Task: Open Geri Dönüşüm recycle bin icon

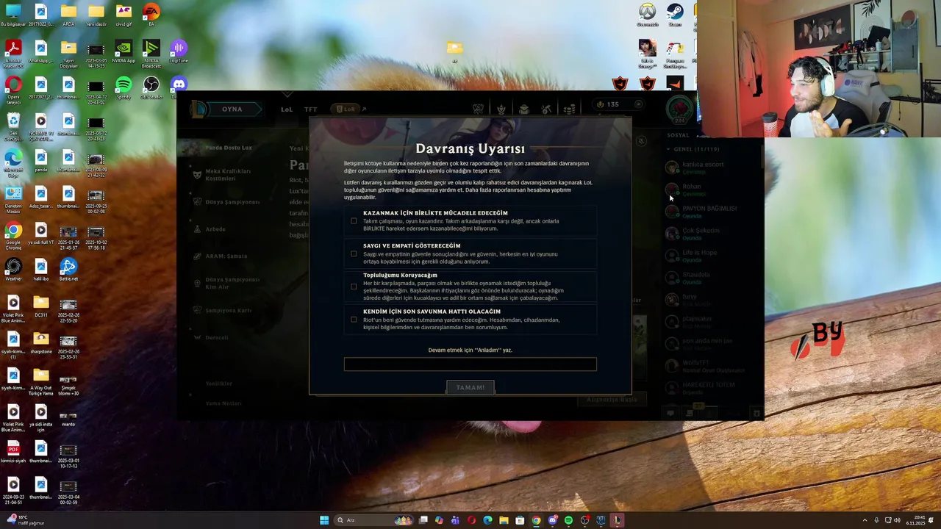Action: 13,126
